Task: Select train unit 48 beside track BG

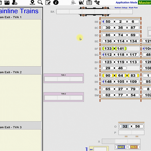Action: pyautogui.click(x=147, y=55)
